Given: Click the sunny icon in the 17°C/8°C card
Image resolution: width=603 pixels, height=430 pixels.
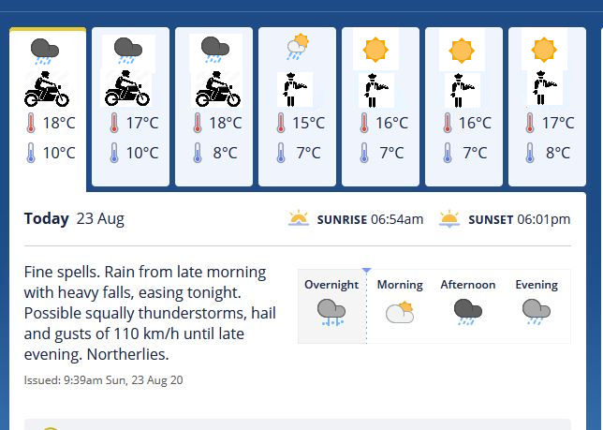Looking at the screenshot, I should [x=544, y=50].
